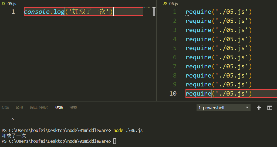Open the 05.js editor tab
277x147 pixels.
pos(9,3)
